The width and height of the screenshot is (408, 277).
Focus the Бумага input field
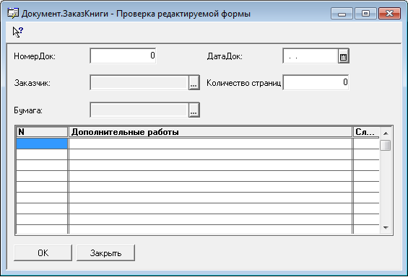pos(139,110)
